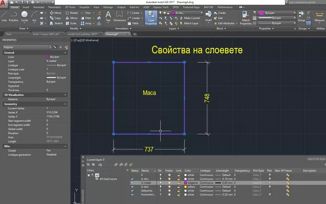Open the Parametric ribbon tab
The width and height of the screenshot is (326, 204).
pos(55,7)
